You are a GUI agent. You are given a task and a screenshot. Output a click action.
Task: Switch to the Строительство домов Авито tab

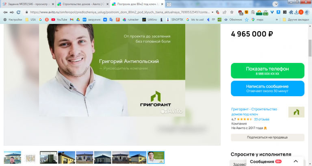[x=82, y=4]
